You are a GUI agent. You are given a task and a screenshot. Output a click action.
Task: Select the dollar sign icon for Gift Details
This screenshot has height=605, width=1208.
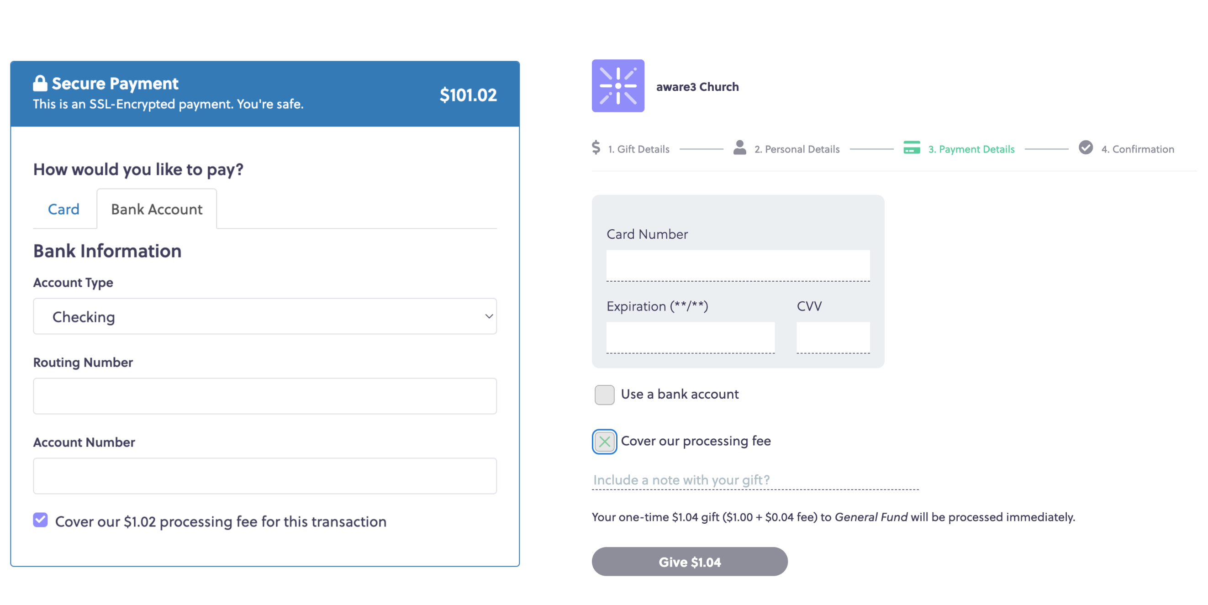click(596, 148)
